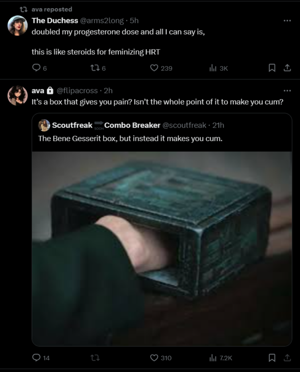
Task: Open more options on The Duchess's post
Action: [287, 21]
